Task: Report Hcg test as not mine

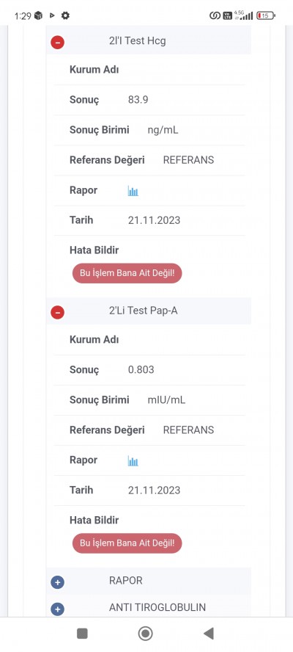Action: pos(127,274)
